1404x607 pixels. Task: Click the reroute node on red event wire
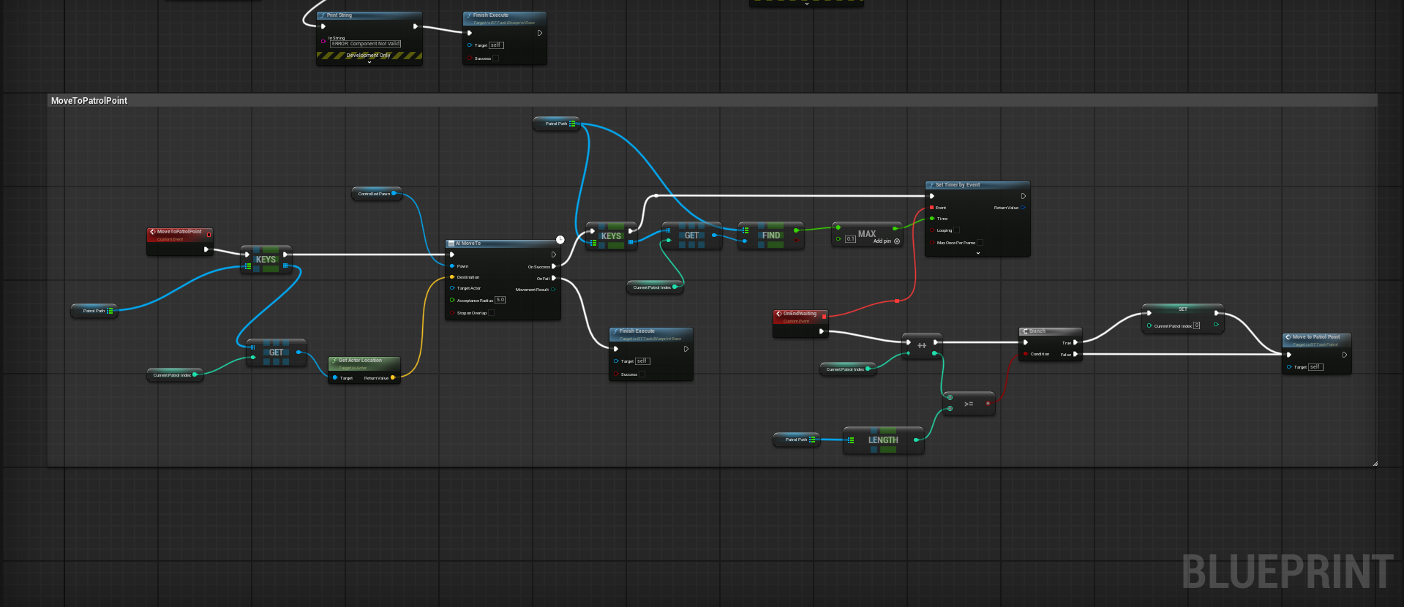pos(897,301)
